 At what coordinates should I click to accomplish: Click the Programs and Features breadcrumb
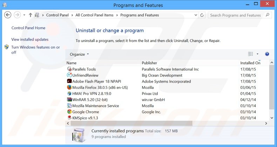[x=140, y=15]
